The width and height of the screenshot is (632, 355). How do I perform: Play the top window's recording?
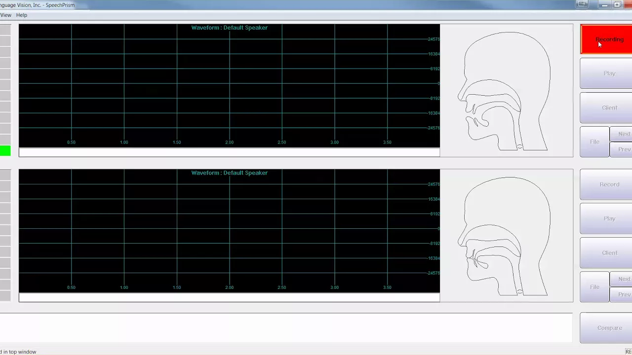(x=606, y=73)
